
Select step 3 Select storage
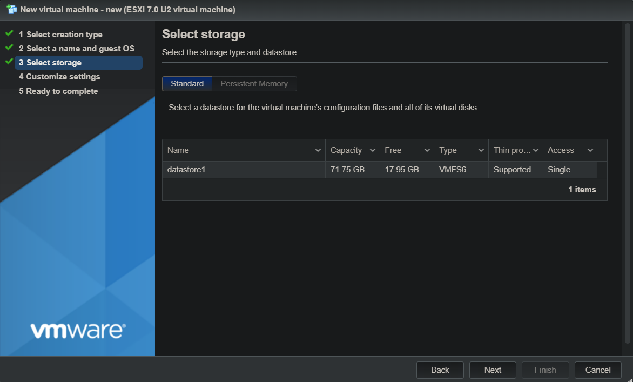79,63
